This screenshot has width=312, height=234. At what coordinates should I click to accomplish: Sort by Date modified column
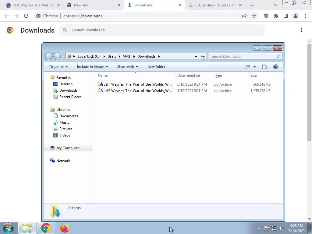(193, 76)
